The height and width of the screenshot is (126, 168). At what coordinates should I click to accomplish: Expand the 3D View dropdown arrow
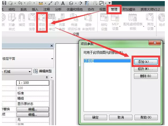tap(76, 3)
